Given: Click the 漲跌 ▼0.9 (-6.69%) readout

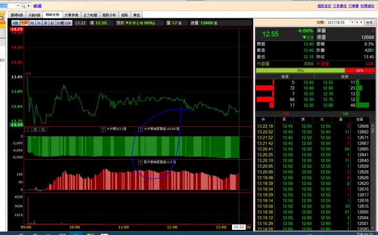Looking at the screenshot, I should pos(136,23).
